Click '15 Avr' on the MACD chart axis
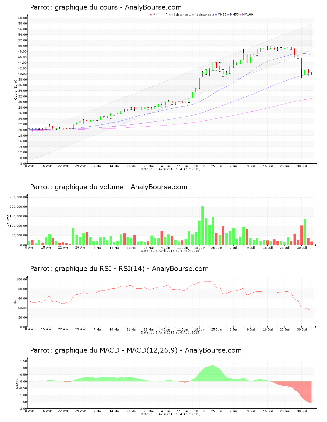 (x=46, y=411)
